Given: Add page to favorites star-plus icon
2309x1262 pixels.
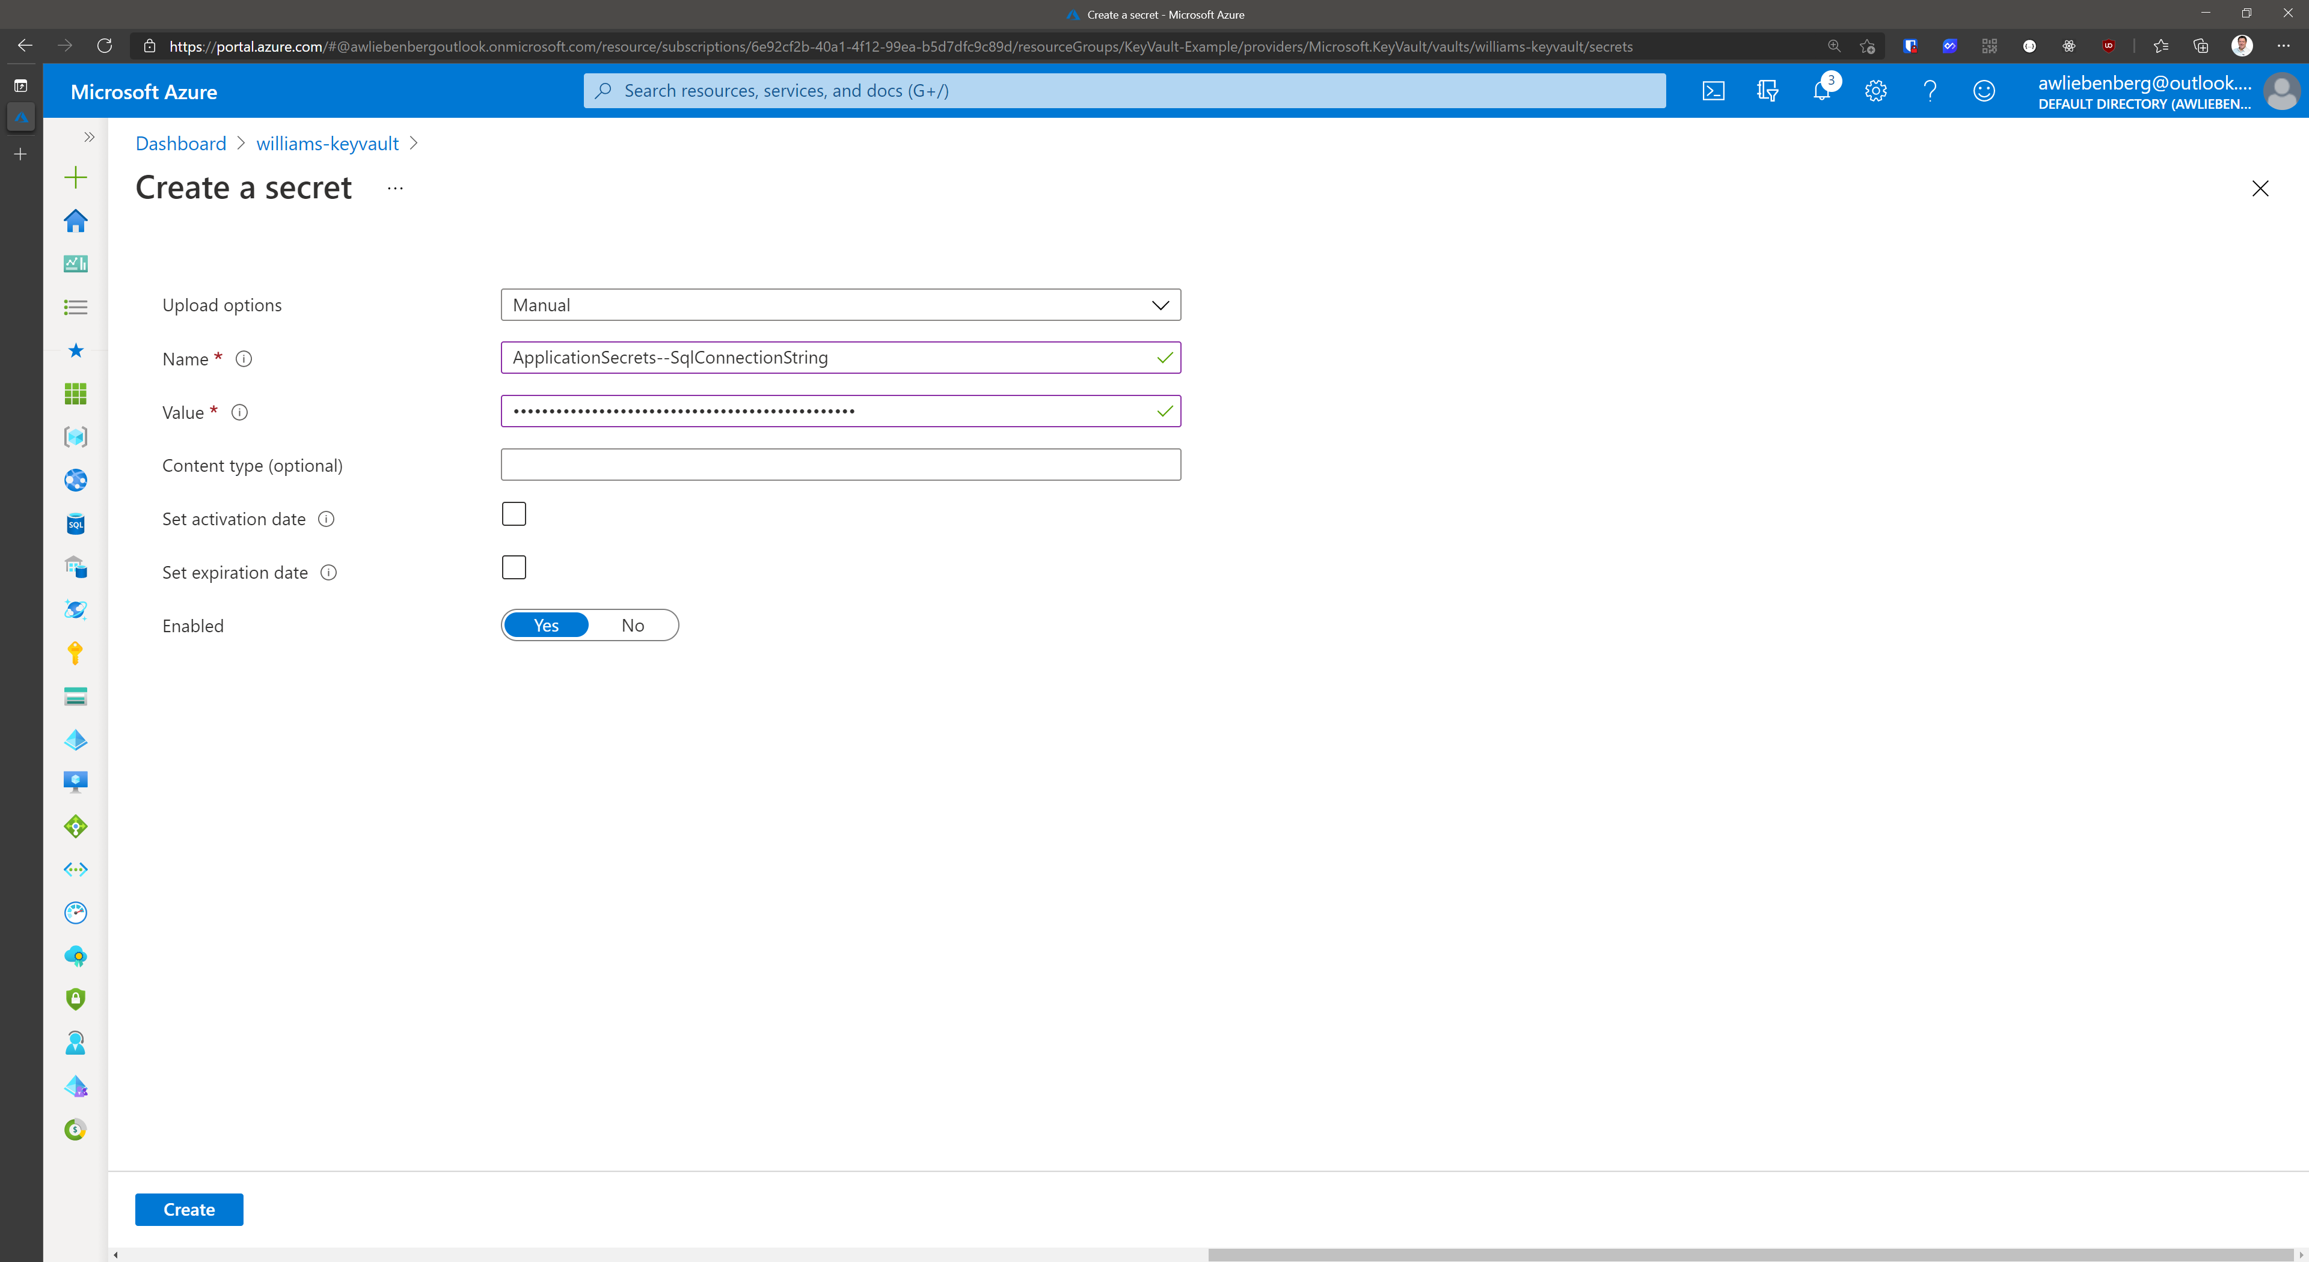Looking at the screenshot, I should click(1867, 46).
